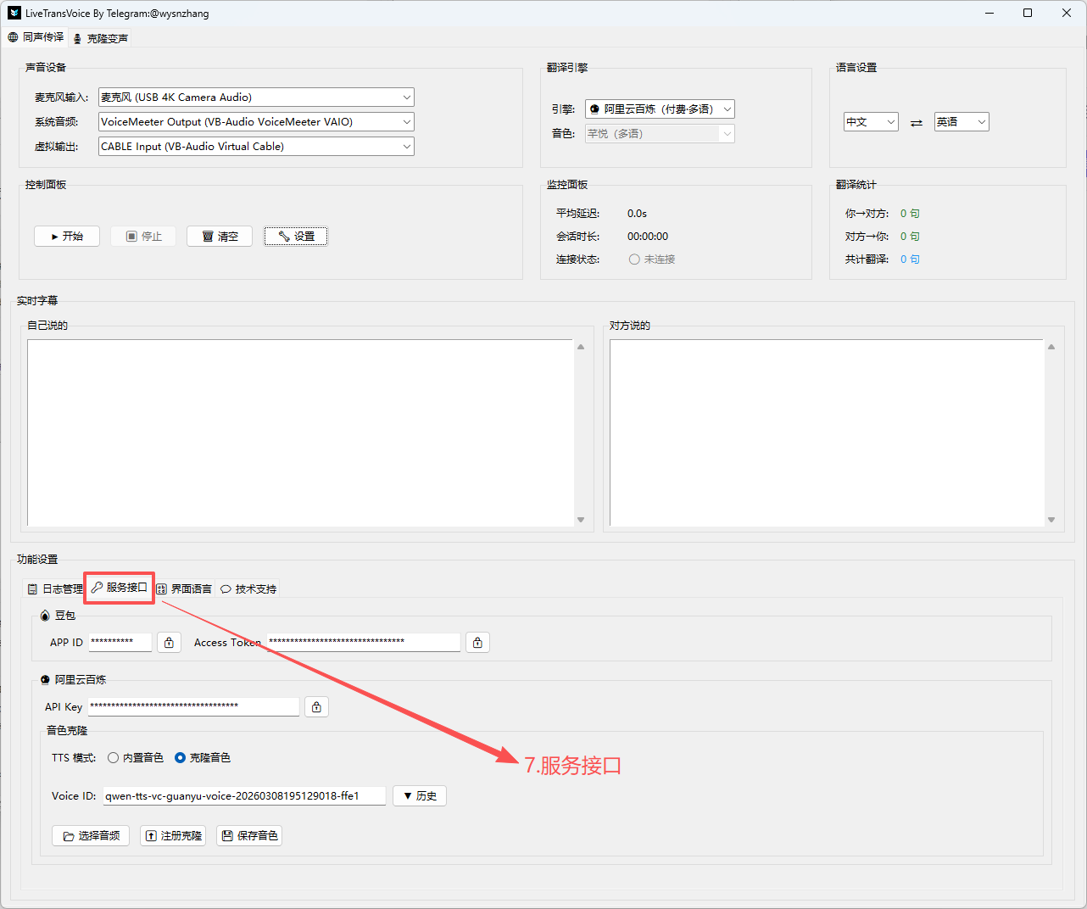The image size is (1087, 909).
Task: Click the 开始 start button
Action: [x=67, y=237]
